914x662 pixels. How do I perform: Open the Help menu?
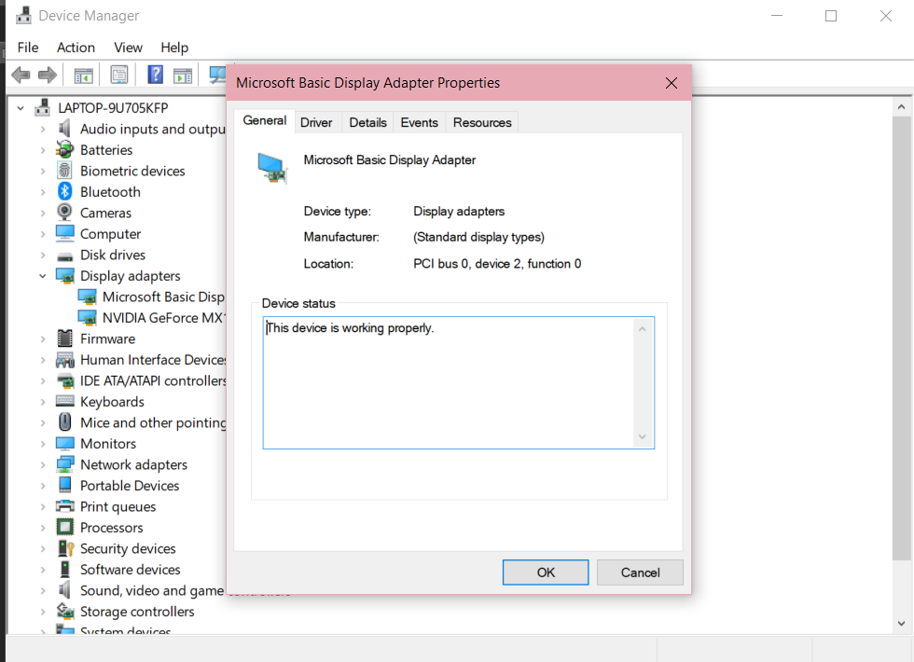pos(174,48)
